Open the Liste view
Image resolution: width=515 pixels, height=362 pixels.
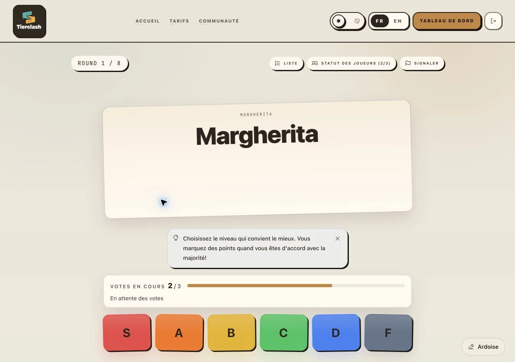click(x=286, y=63)
